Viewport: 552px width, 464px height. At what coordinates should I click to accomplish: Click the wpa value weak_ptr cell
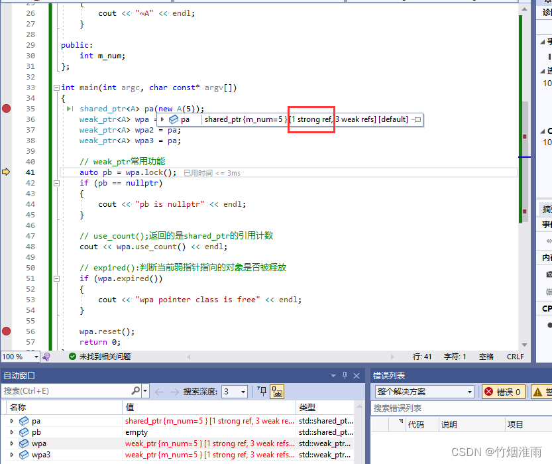210,443
